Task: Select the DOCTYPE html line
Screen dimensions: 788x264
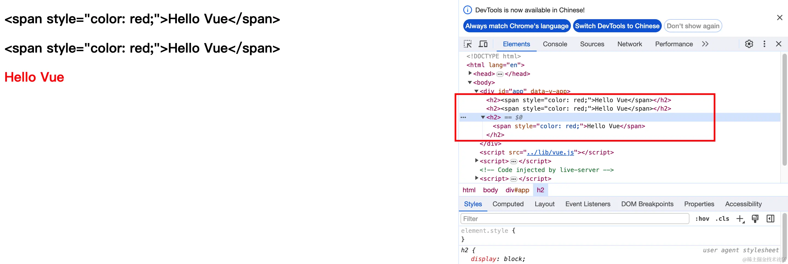Action: [493, 56]
